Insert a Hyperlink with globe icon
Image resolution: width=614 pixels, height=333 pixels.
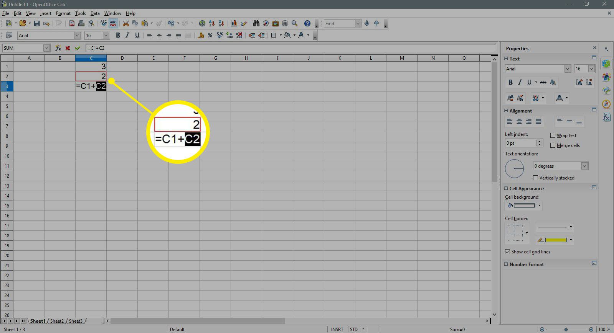[202, 24]
